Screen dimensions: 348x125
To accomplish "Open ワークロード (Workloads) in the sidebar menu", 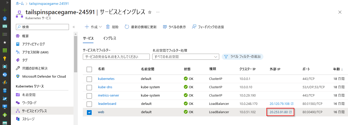I will coord(29,103).
